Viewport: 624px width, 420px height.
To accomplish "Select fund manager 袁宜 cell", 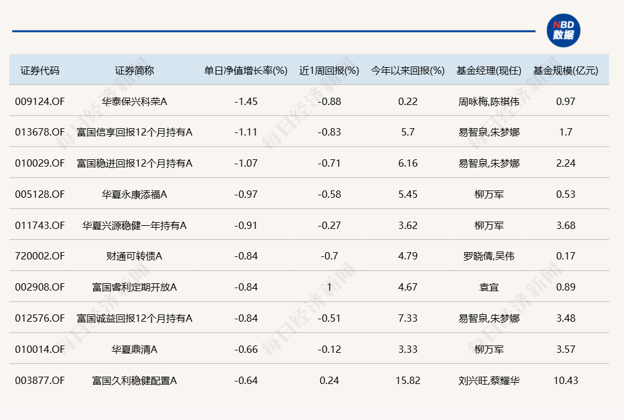I will [489, 287].
